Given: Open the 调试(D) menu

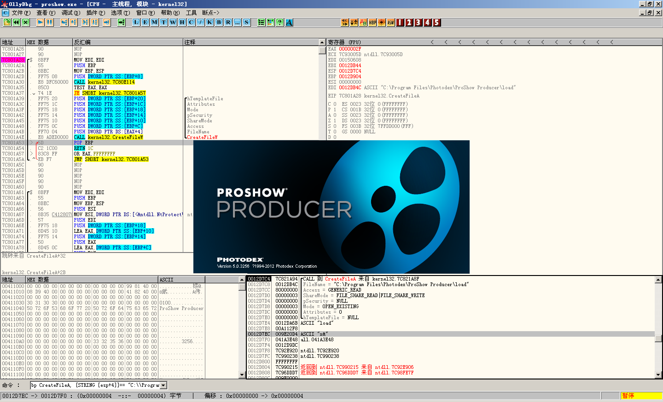Looking at the screenshot, I should coord(71,13).
